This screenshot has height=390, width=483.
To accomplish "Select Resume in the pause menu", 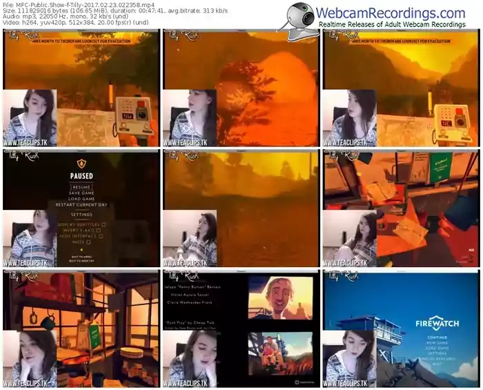I will pyautogui.click(x=81, y=187).
